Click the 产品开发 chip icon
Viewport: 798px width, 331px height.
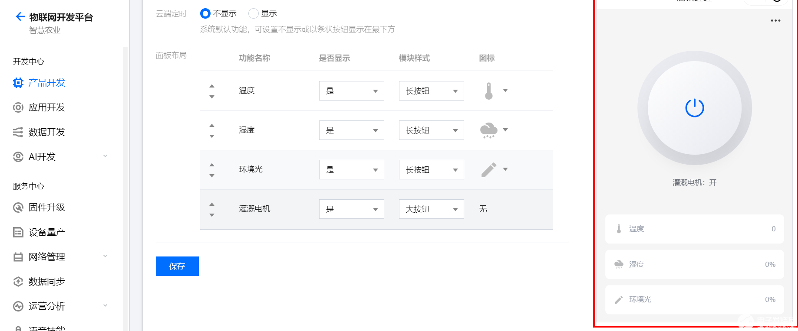pos(18,83)
